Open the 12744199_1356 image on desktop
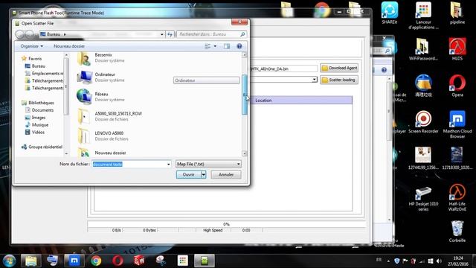This screenshot has height=268, width=476. [423, 158]
